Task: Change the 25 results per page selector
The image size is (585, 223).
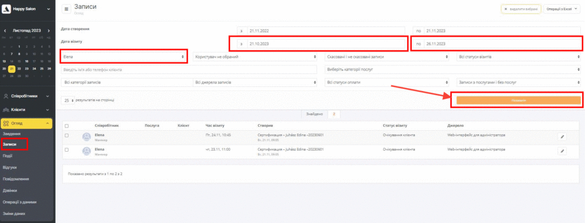Action: pos(67,100)
